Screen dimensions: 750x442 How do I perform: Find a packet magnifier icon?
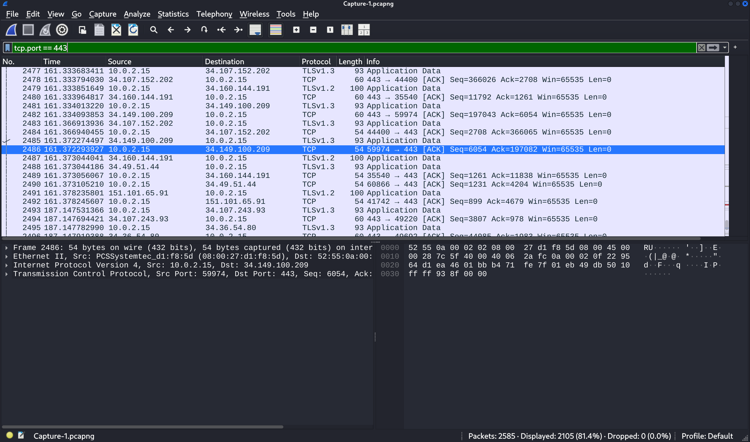pyautogui.click(x=154, y=30)
